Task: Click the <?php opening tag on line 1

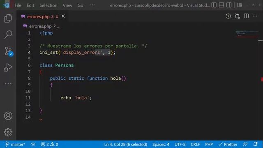Action: coord(46,33)
